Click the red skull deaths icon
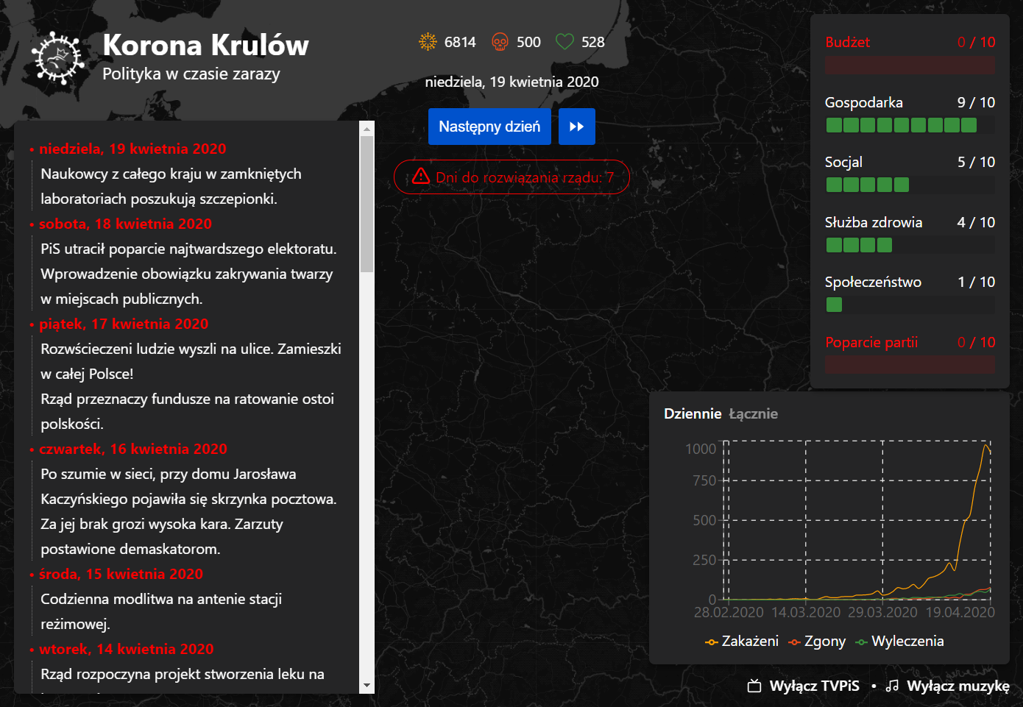The image size is (1023, 707). tap(500, 42)
